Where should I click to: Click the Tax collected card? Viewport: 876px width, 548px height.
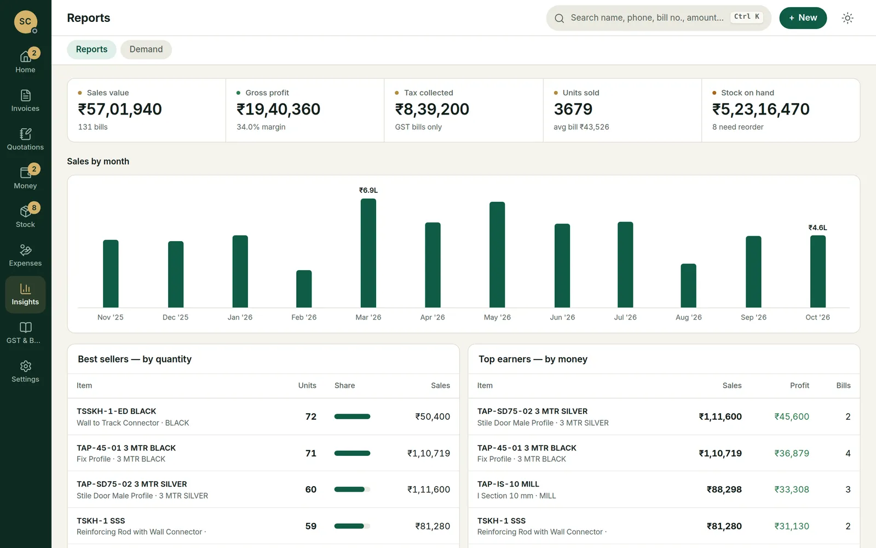click(464, 110)
